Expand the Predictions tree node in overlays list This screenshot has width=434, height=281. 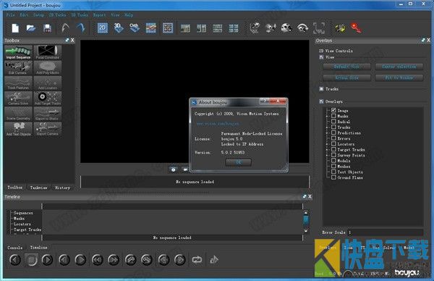[x=327, y=133]
